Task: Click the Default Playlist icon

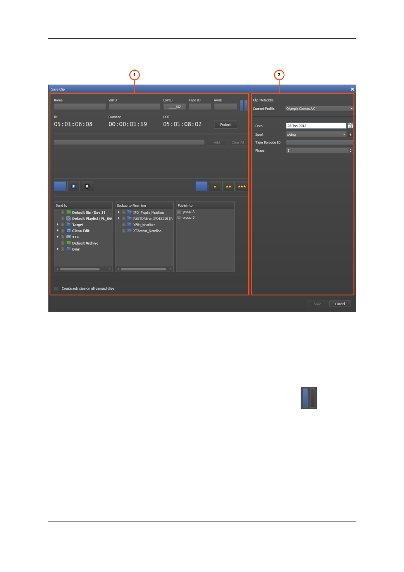Action: (x=69, y=218)
